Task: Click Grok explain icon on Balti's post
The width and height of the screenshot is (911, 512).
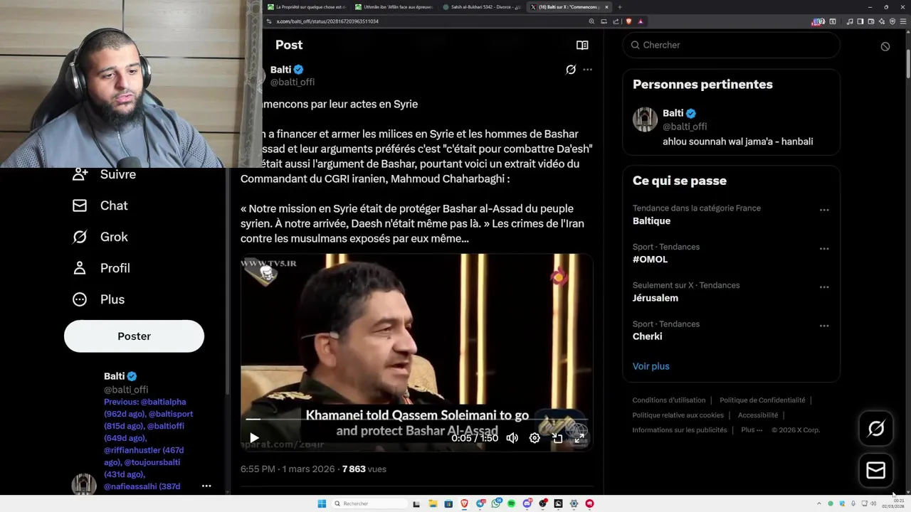Action: (x=571, y=70)
